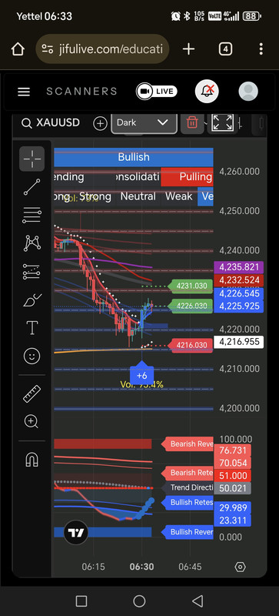Click the white 4,216.955 price tag

point(238,342)
